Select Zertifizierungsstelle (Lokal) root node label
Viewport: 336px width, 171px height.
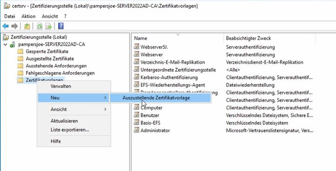[39, 37]
